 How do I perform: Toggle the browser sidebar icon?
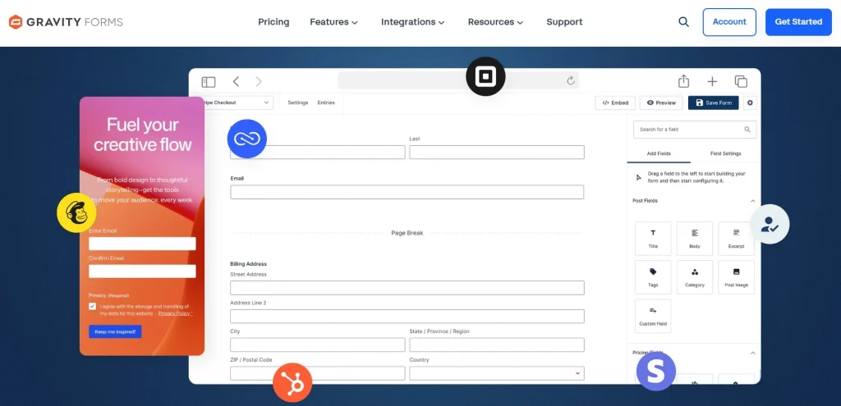click(x=208, y=82)
